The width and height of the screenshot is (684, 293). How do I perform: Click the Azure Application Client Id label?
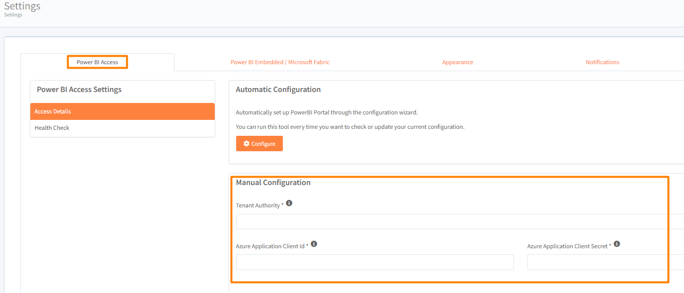(x=270, y=246)
